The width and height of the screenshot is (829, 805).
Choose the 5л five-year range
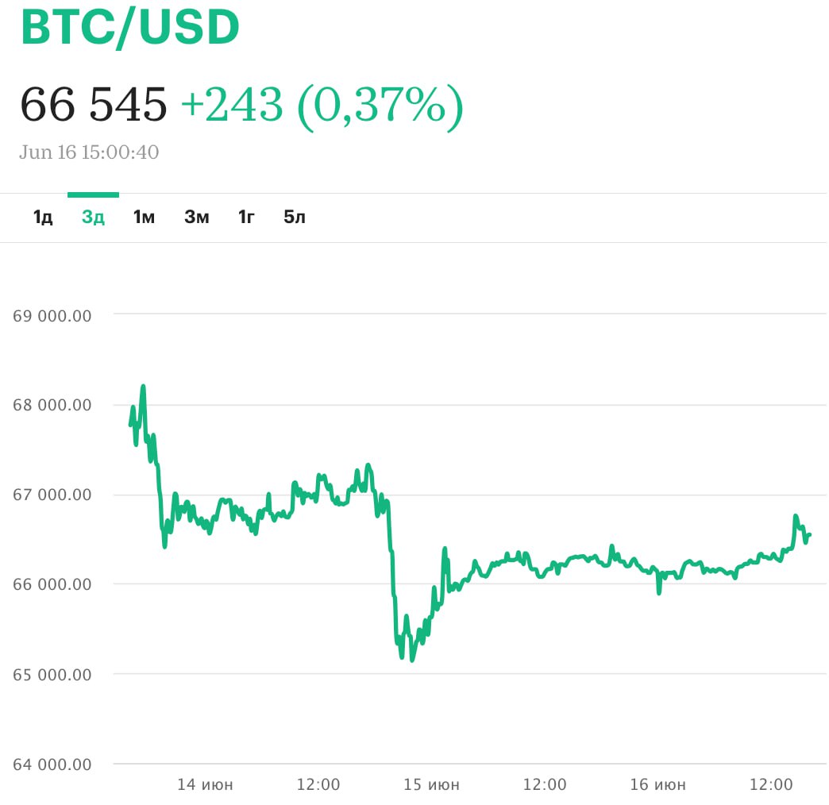[295, 217]
